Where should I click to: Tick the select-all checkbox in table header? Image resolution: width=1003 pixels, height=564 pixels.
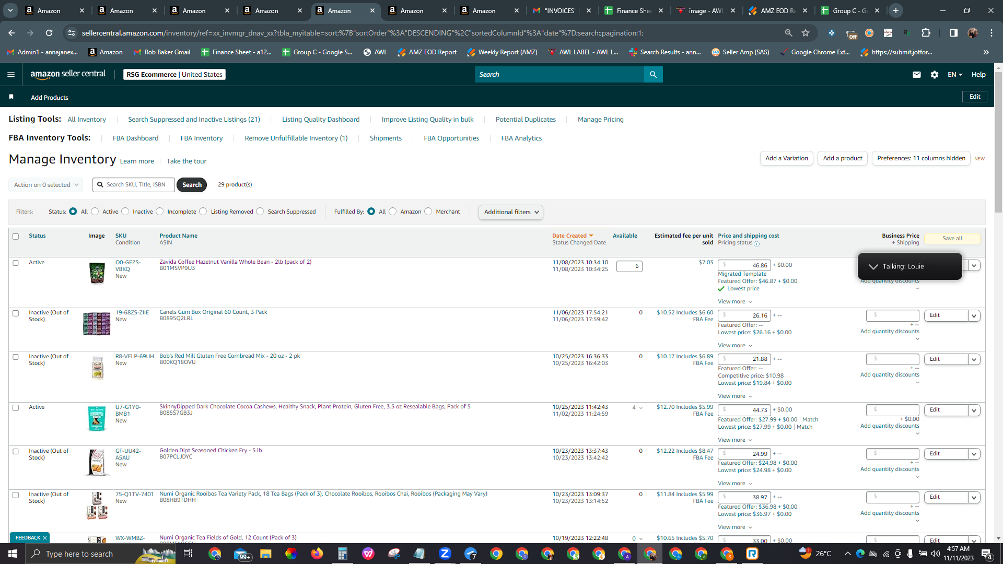point(16,237)
